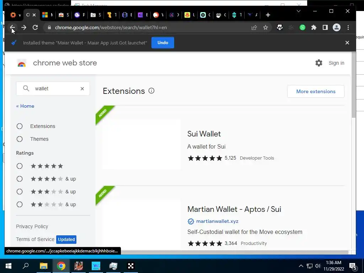The height and width of the screenshot is (273, 364).
Task: View site info via the lock icon
Action: pos(49,28)
